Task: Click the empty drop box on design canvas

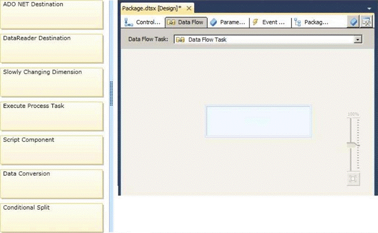Action: click(x=258, y=121)
